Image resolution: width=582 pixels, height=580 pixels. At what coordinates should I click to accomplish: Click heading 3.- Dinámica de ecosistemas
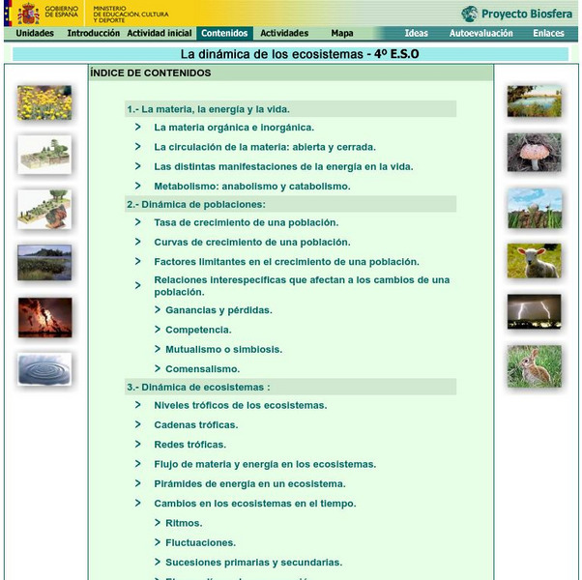tap(198, 387)
